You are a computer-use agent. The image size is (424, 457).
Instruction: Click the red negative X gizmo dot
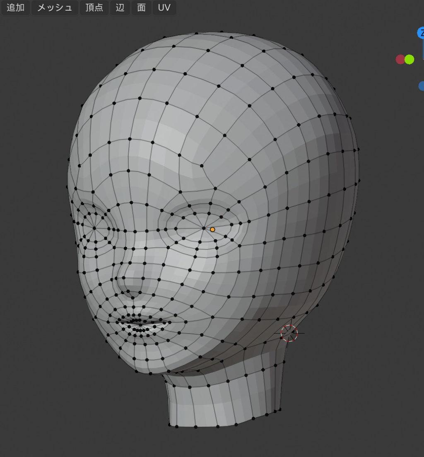coord(400,59)
